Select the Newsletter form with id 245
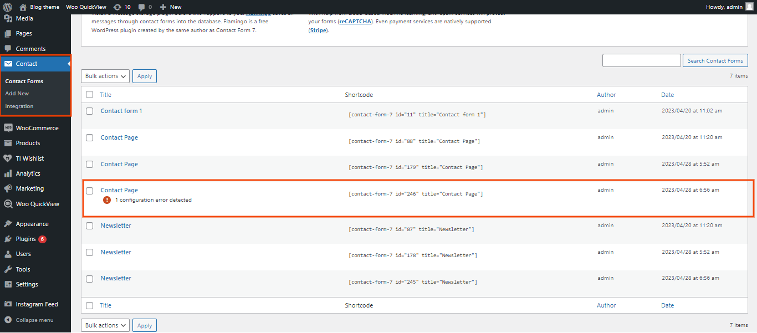The width and height of the screenshot is (757, 333). 90,279
